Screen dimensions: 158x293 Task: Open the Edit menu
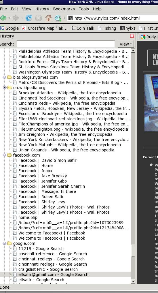(x=14, y=9)
